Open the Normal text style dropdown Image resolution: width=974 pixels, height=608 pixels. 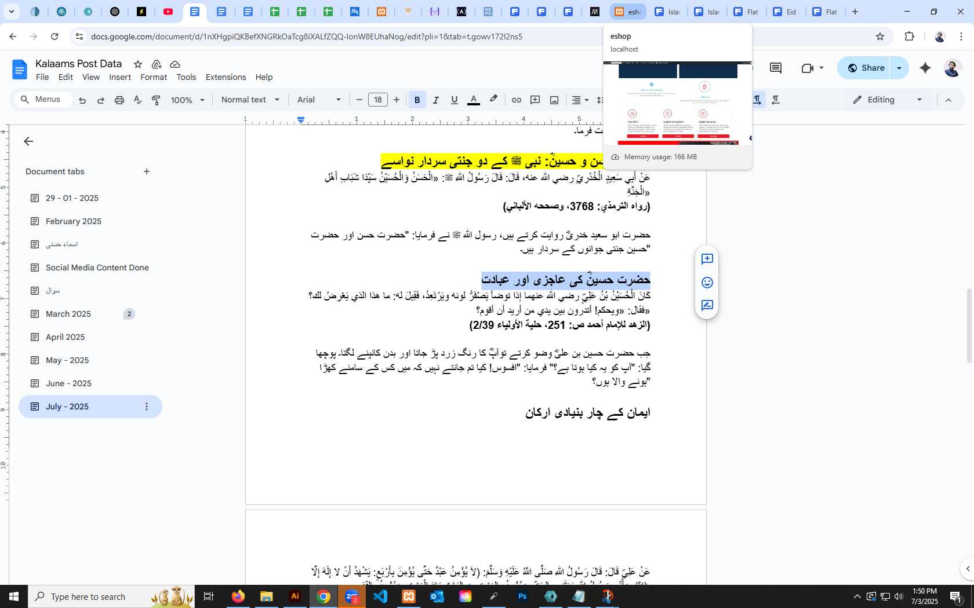(x=250, y=100)
